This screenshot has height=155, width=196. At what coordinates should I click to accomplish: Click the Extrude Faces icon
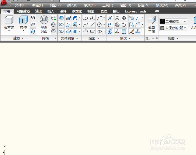[75, 25]
